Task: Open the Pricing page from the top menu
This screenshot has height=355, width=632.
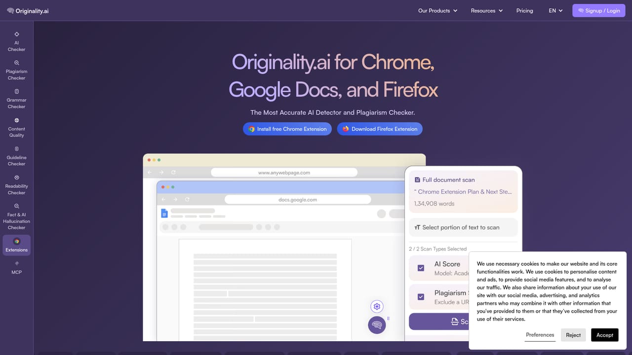Action: (x=524, y=10)
